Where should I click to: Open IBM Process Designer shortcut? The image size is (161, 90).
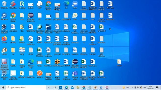tap(49, 29)
